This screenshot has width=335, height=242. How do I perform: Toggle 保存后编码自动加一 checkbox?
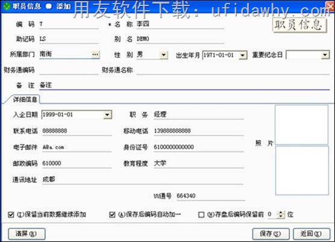pos(112,215)
